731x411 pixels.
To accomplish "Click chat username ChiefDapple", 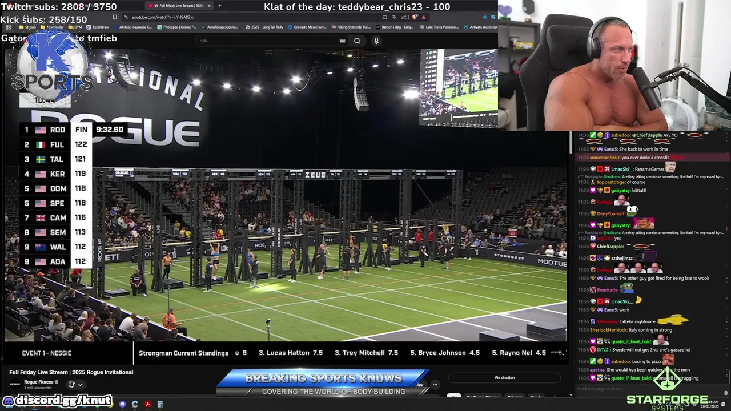I will tap(610, 247).
